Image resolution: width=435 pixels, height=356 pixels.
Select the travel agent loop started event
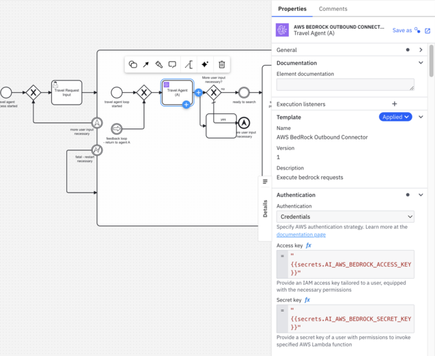pos(117,92)
